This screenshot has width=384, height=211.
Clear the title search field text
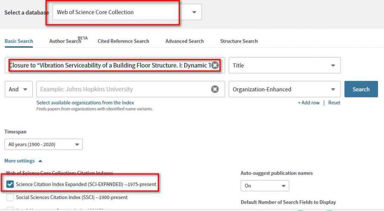pyautogui.click(x=215, y=65)
